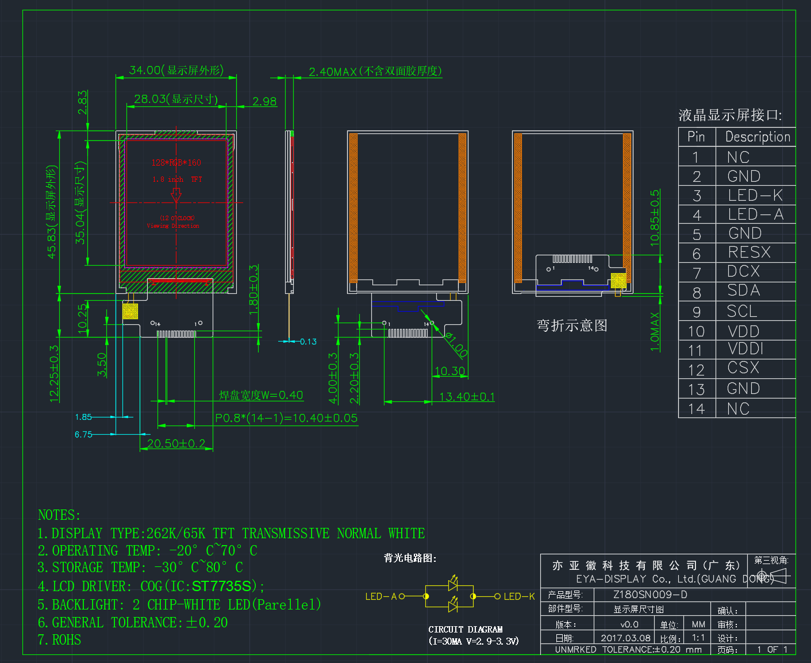This screenshot has width=811, height=663.
Task: Select the 2017.03.08 date field
Action: 625,638
